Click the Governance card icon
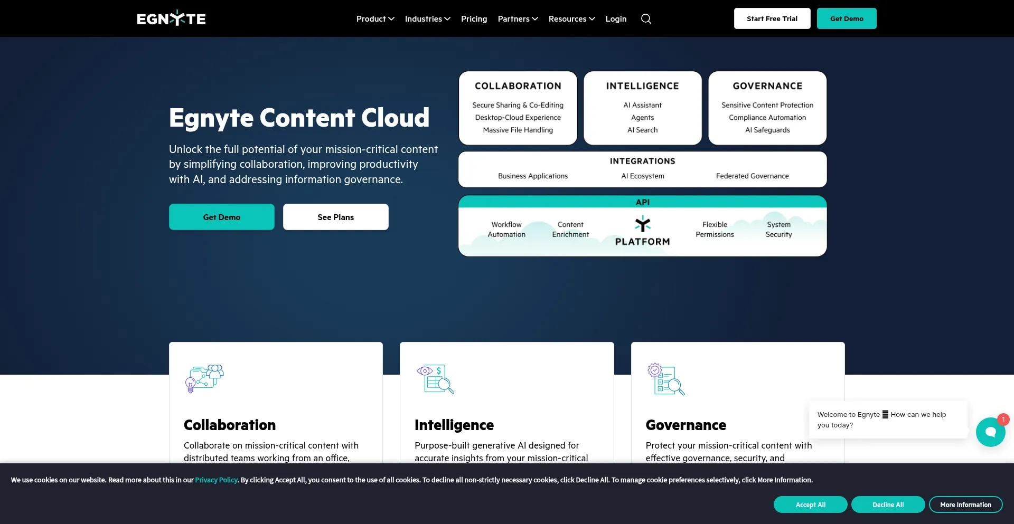Image resolution: width=1014 pixels, height=524 pixels. point(666,379)
